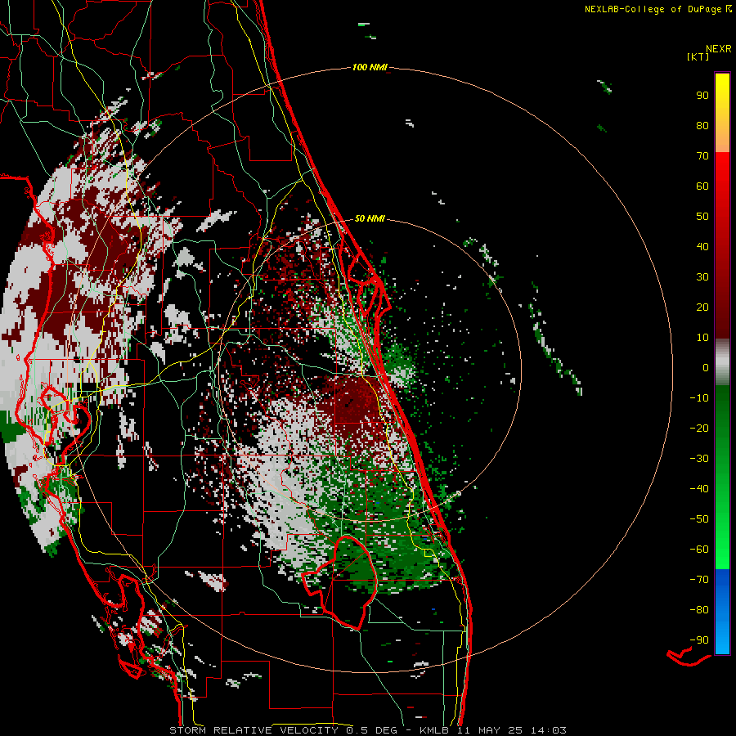Pick the -60 label on velocity scale

699,550
